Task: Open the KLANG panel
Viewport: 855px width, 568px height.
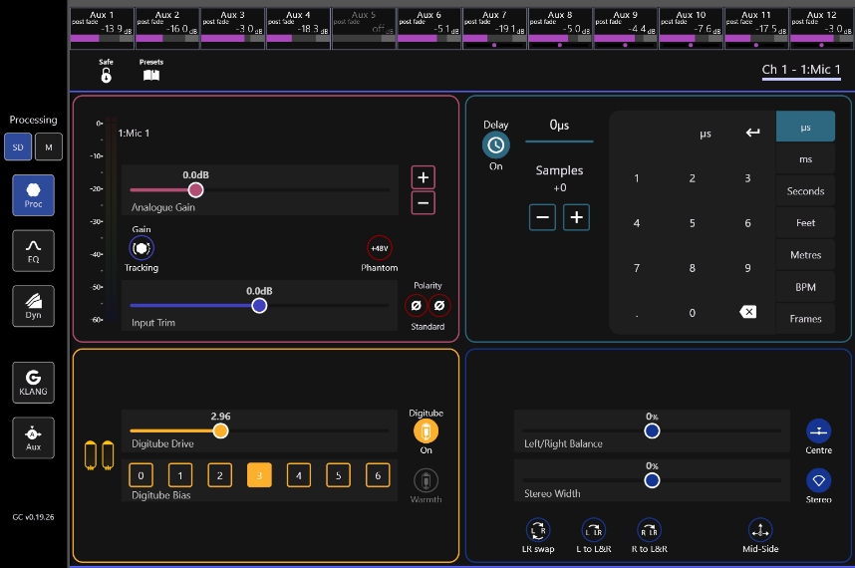Action: click(x=33, y=383)
